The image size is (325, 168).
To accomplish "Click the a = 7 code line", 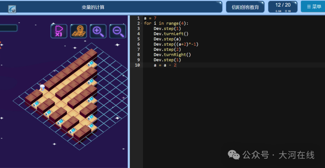I will [x=150, y=18].
